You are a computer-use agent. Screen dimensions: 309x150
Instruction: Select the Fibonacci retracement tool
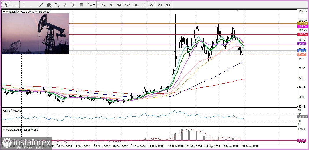57,5
